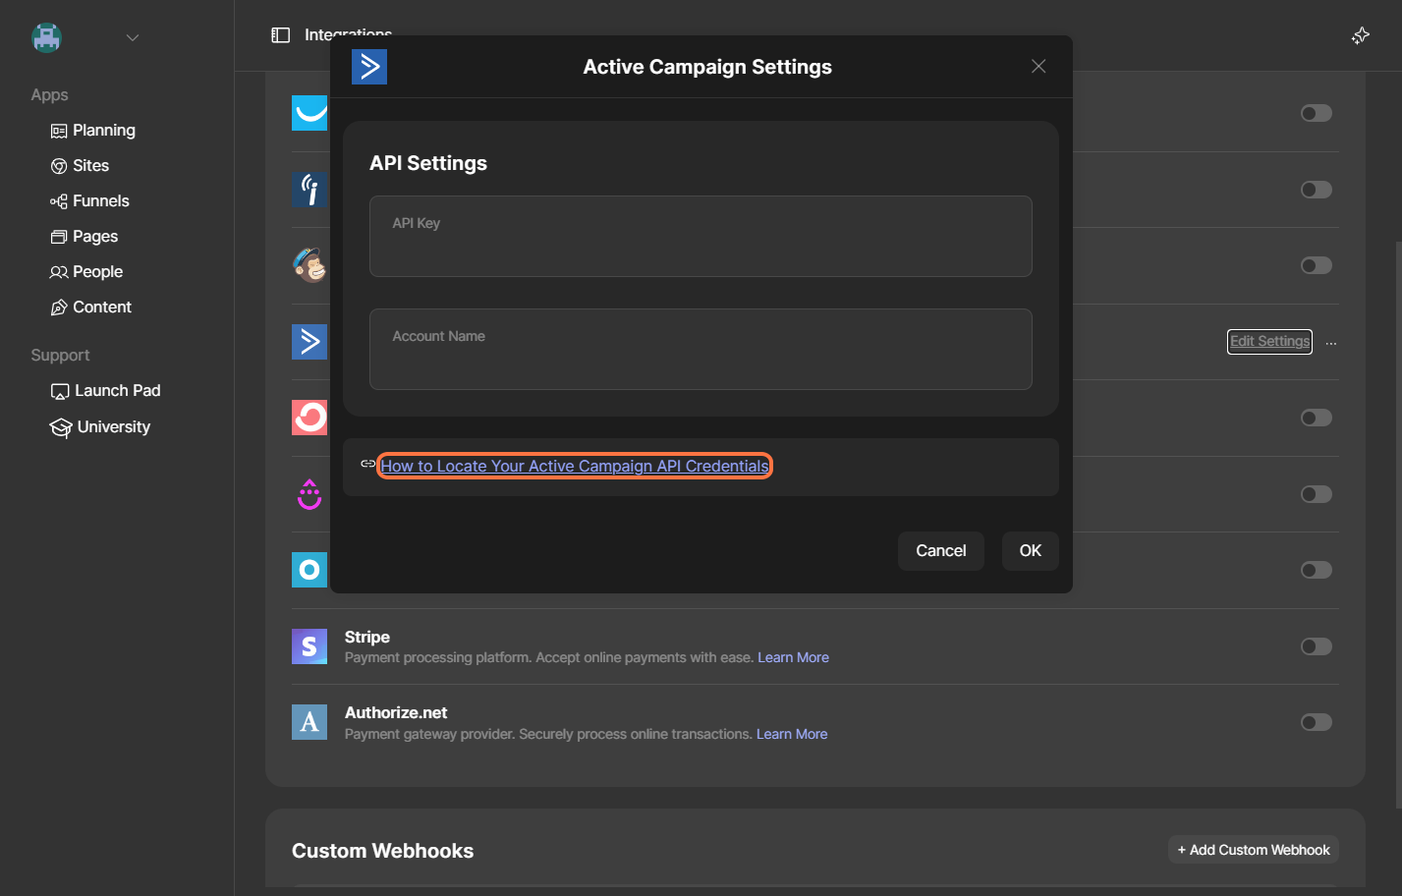Toggle the ConvertKit row integration switch
This screenshot has height=896, width=1402.
1317,418
